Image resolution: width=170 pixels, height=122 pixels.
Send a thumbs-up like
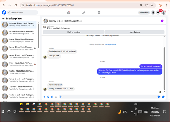tap(163, 97)
